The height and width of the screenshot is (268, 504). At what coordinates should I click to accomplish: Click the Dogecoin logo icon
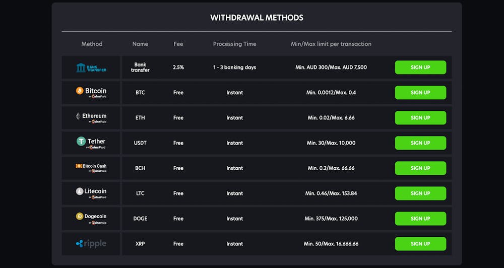(91, 219)
